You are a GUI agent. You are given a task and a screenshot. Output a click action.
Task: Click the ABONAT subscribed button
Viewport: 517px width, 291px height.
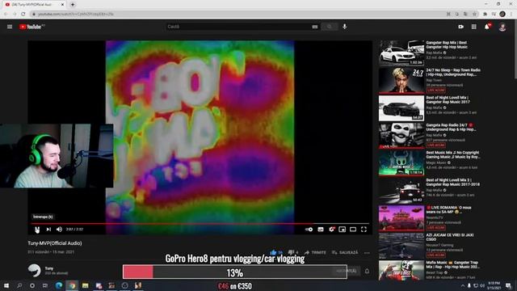click(347, 272)
